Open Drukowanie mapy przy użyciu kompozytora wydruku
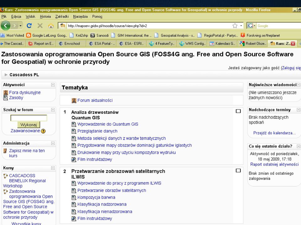Viewport: 301px width, 225px height. point(126,152)
